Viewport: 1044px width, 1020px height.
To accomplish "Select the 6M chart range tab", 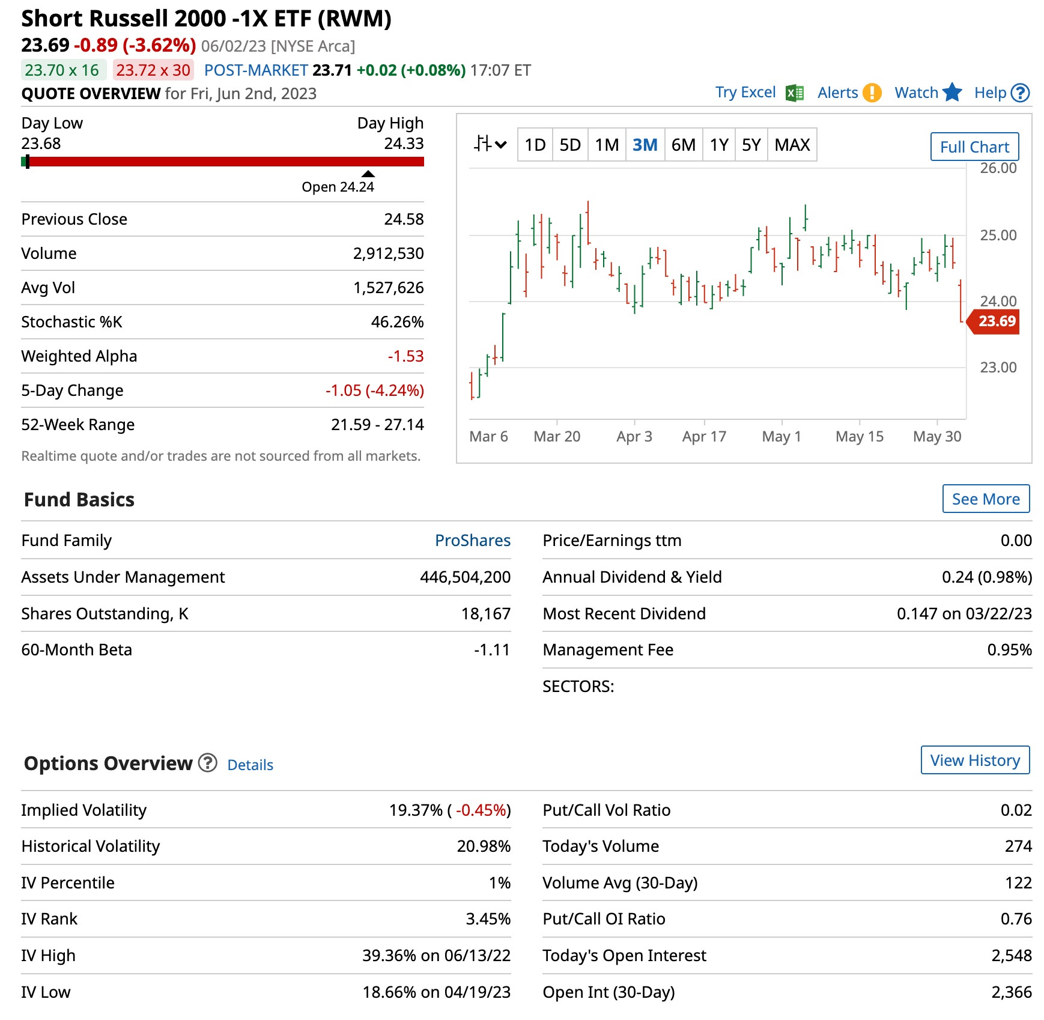I will (684, 145).
